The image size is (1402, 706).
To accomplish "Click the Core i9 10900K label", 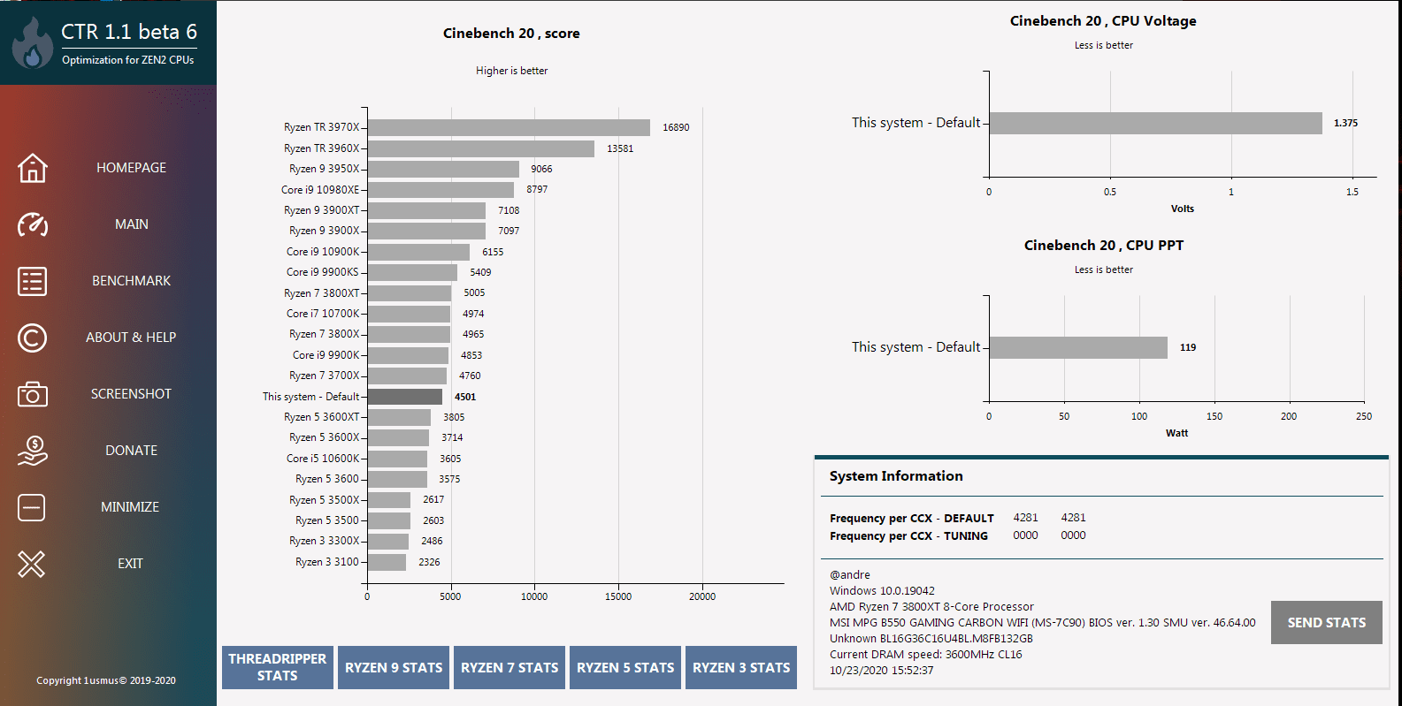I will (323, 252).
